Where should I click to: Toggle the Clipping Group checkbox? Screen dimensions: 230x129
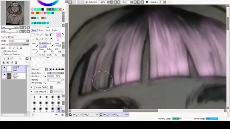click(2, 51)
